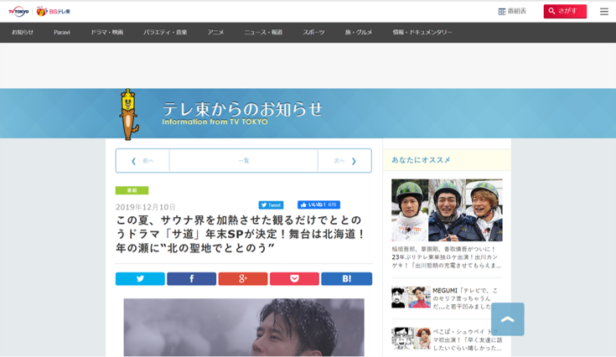616x357 pixels.
Task: Share article via blue Twitter bar
Action: (x=140, y=279)
